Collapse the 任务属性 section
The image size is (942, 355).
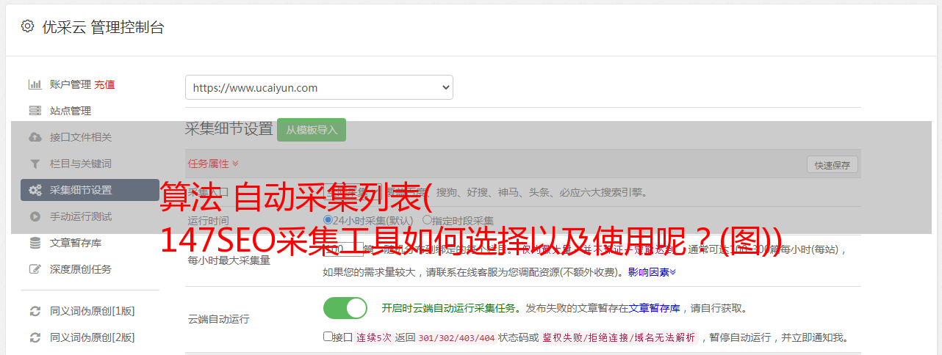coord(213,164)
